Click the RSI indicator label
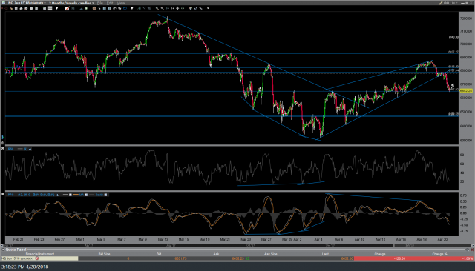 (x=10, y=149)
